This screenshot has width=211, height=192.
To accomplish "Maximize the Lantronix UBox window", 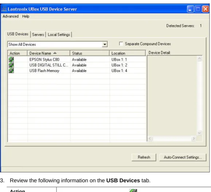I will 198,9.
